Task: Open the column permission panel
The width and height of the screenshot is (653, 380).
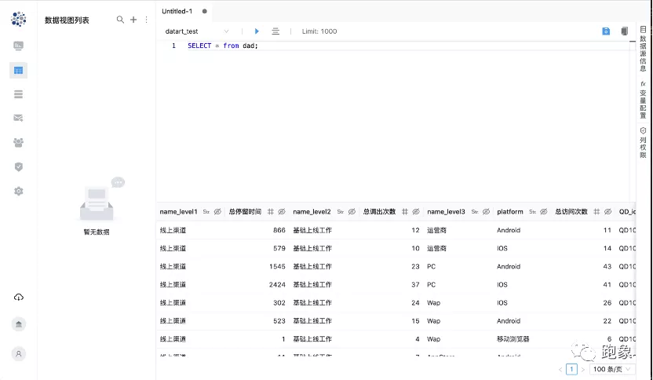Action: [643, 143]
